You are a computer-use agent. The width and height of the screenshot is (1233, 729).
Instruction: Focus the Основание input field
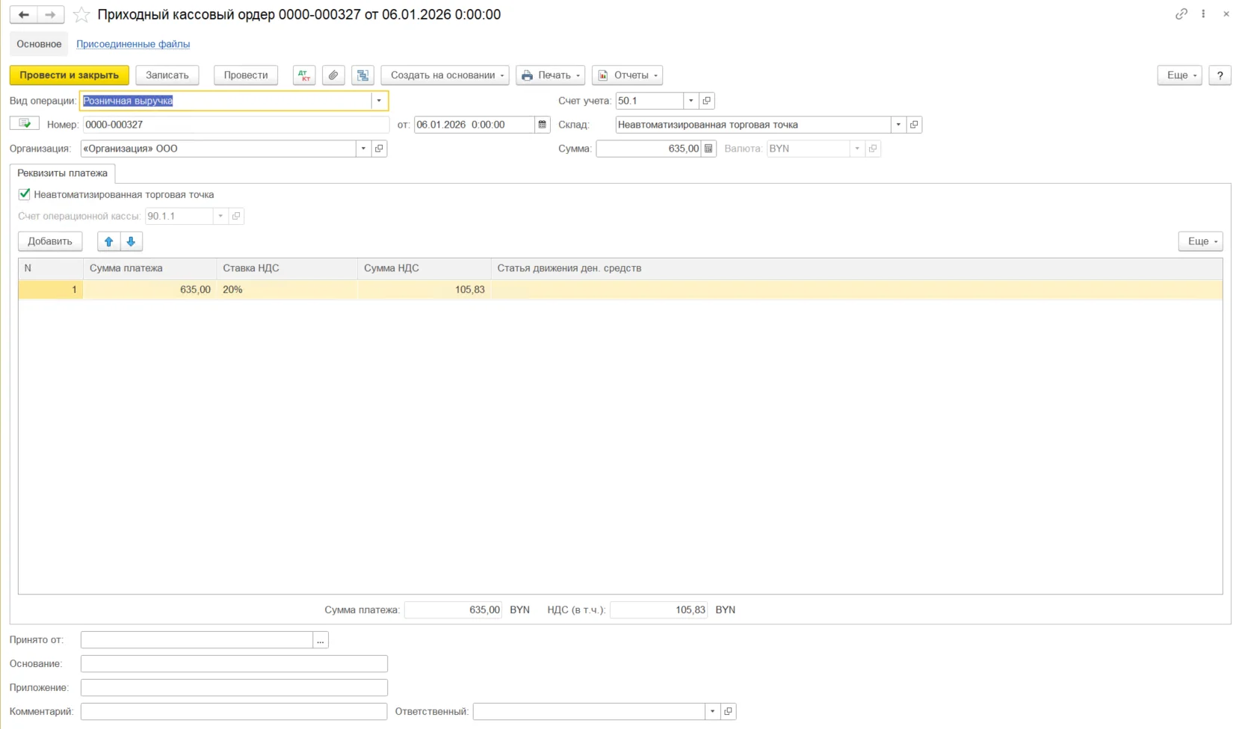pyautogui.click(x=234, y=664)
